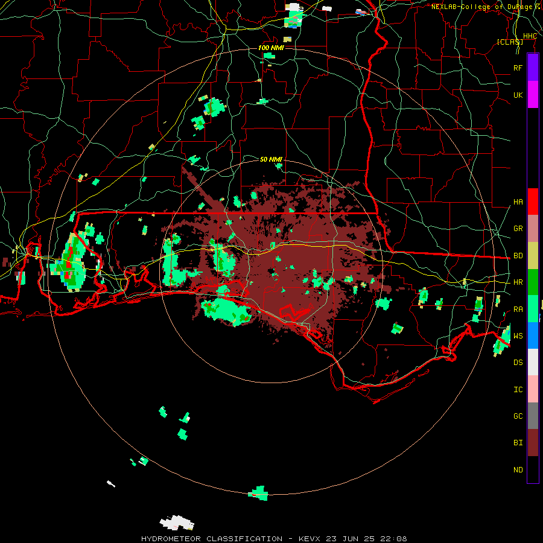The image size is (543, 543).
Task: Click the HR legend label
Action: pos(518,282)
